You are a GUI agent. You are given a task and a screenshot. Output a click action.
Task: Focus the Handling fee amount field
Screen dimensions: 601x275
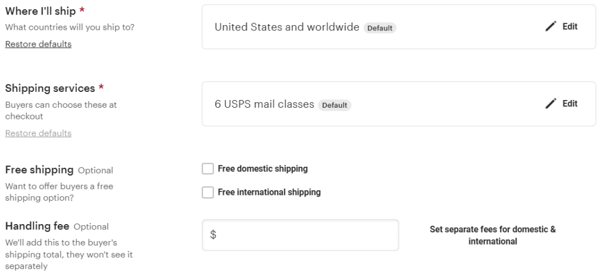(x=305, y=235)
